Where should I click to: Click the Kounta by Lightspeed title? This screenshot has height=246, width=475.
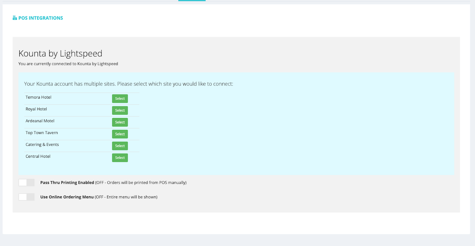[x=60, y=53]
